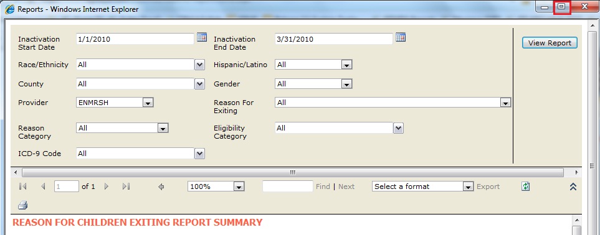Click current page number box
Image resolution: width=600 pixels, height=235 pixels.
pos(67,187)
